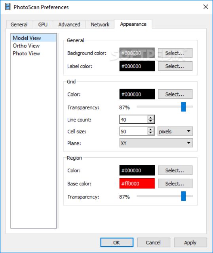Increase the Line count with up arrow
This screenshot has width=213, height=253.
[150, 118]
